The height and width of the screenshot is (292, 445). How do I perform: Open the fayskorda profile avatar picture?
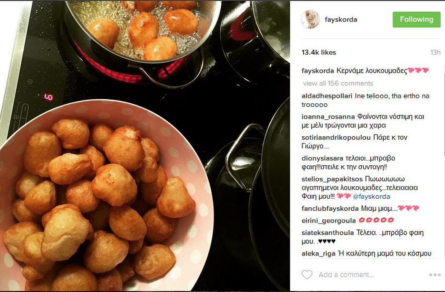310,19
